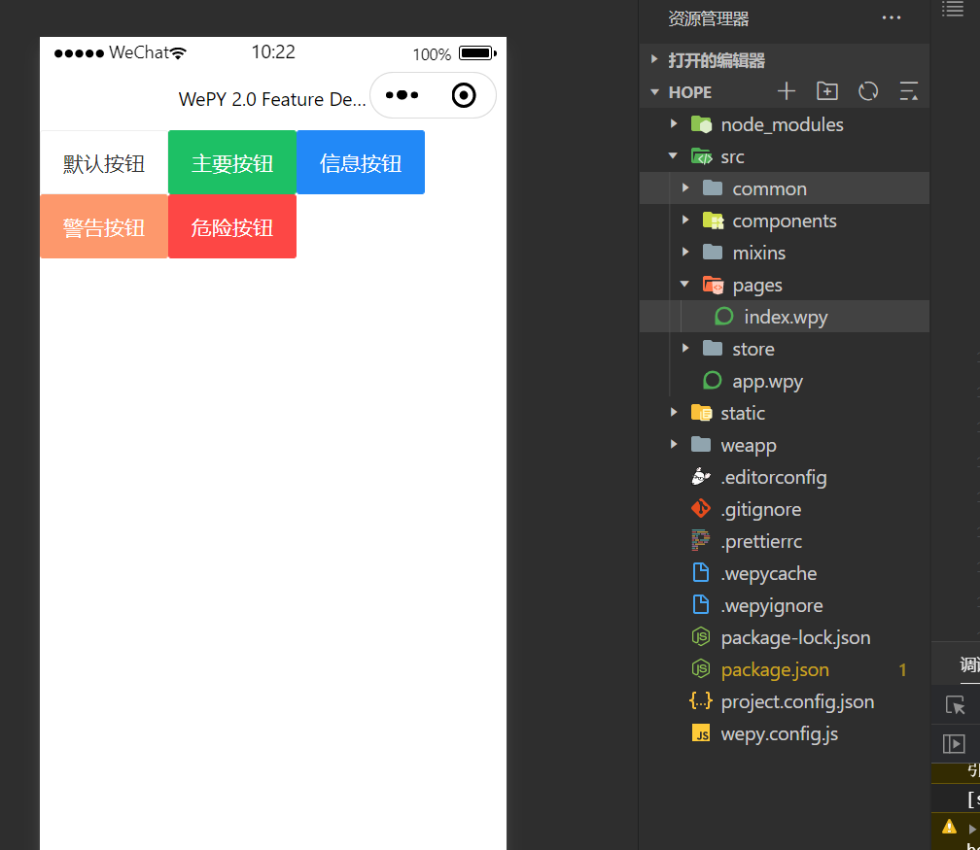Screen dimensions: 980x850
Task: Refresh the explorer with the circular arrow icon
Action: (x=868, y=91)
